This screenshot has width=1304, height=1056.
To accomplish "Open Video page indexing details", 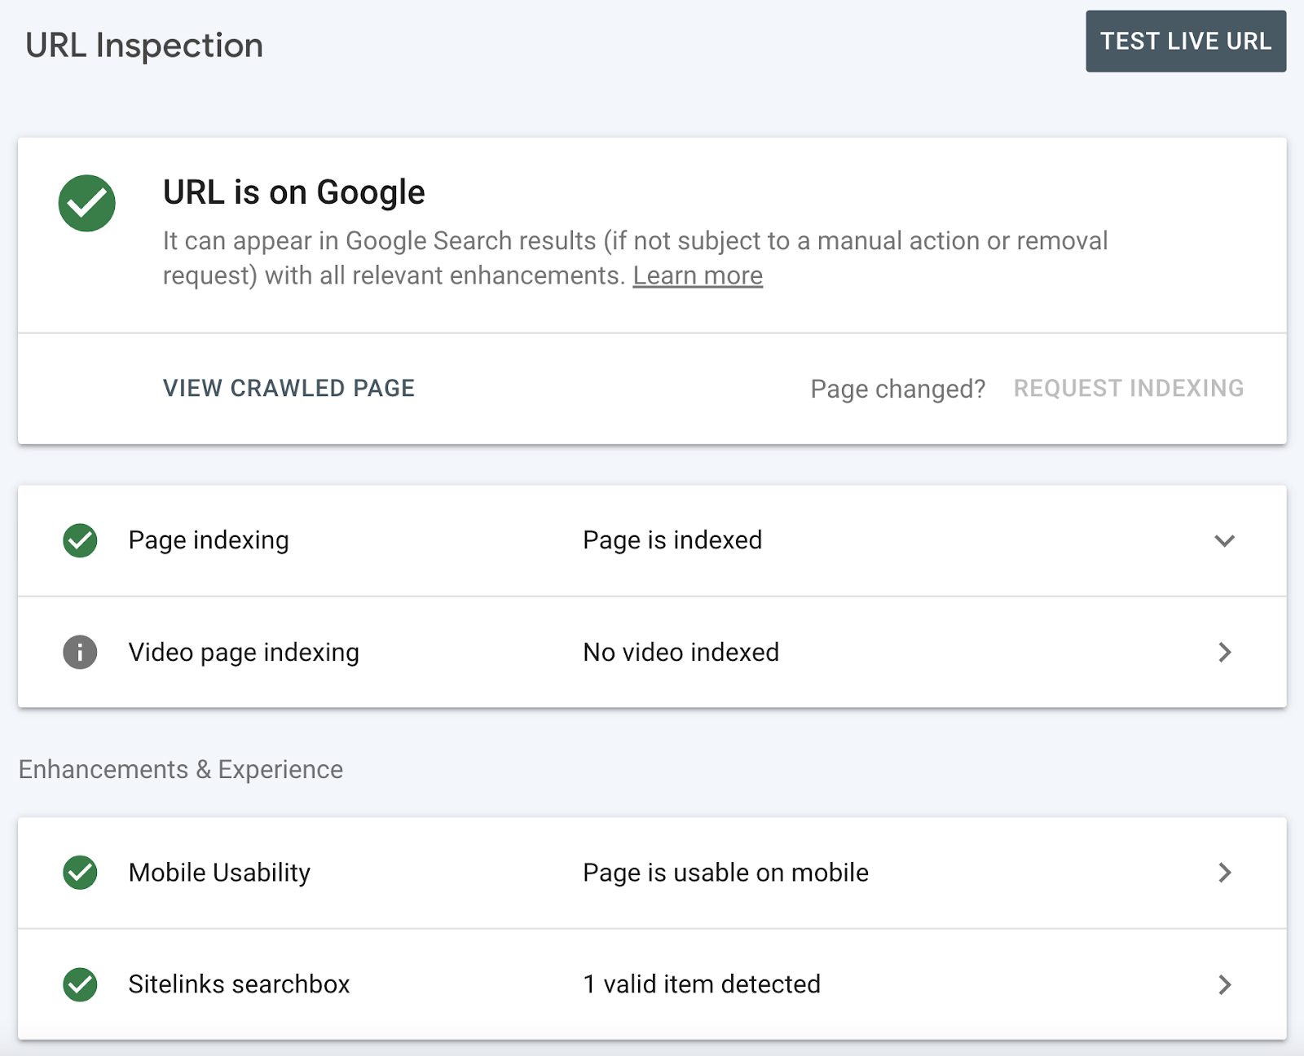I will point(1223,652).
